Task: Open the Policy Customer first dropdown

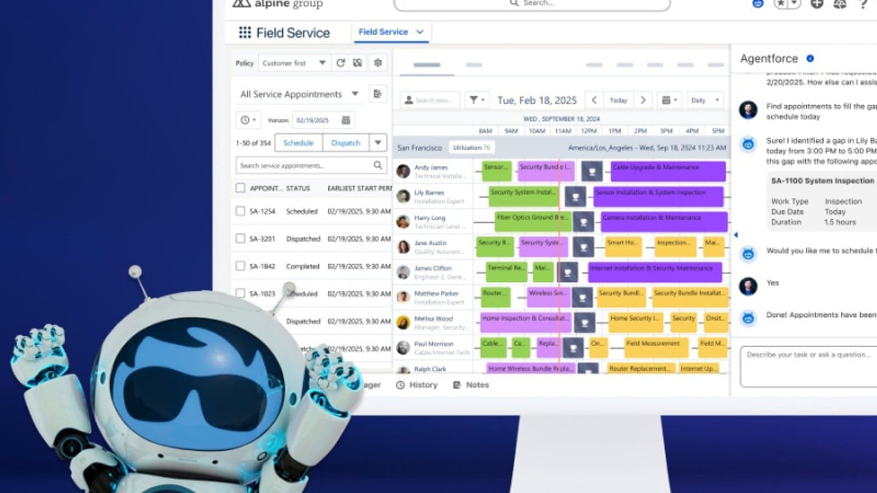Action: point(294,63)
